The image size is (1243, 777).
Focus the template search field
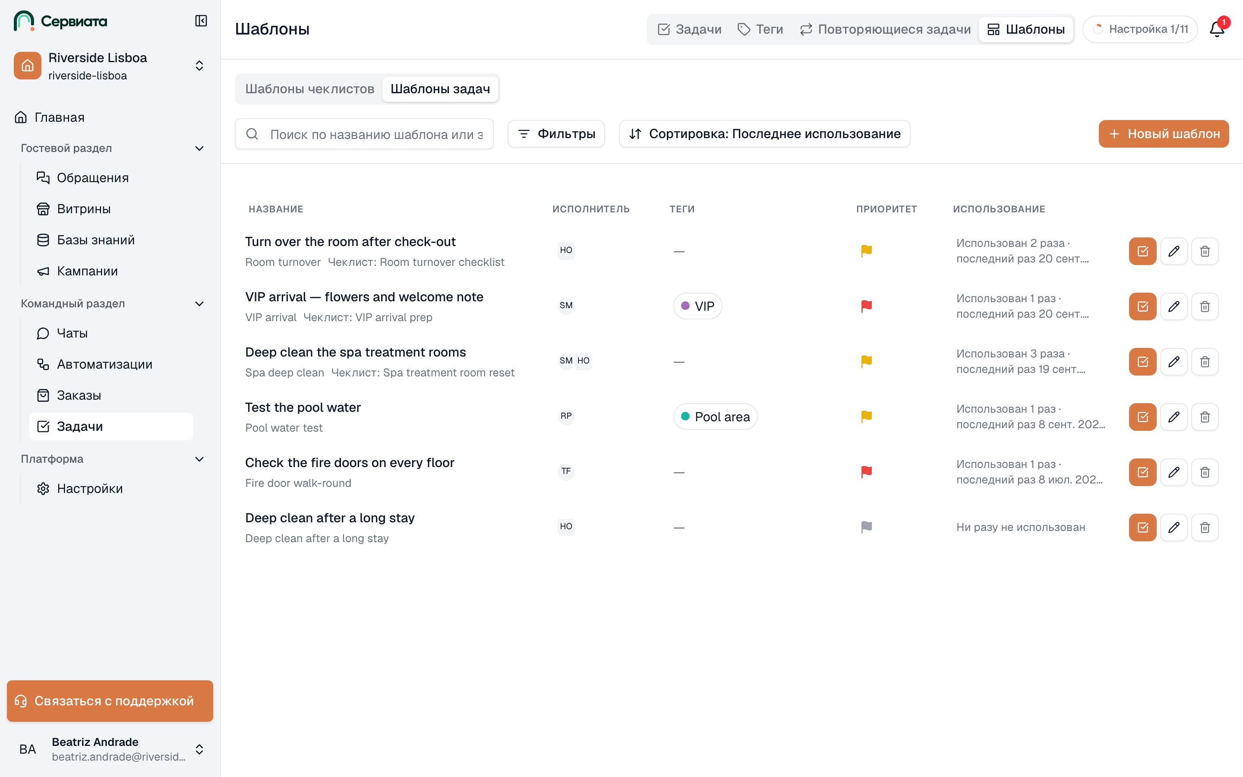[364, 134]
